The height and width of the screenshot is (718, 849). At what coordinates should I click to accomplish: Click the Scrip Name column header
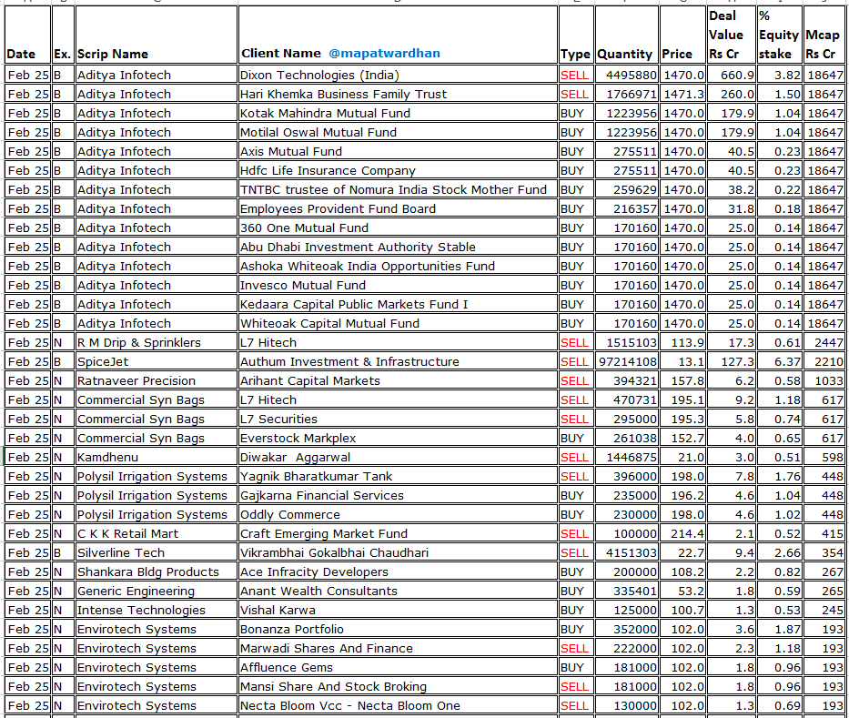(x=156, y=35)
